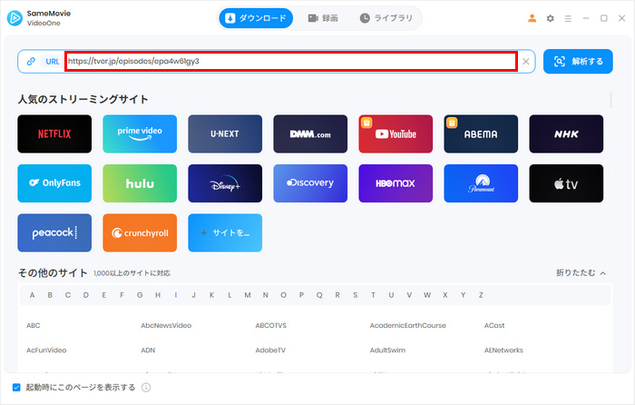Click the 解析する button
The image size is (635, 405).
pyautogui.click(x=578, y=62)
